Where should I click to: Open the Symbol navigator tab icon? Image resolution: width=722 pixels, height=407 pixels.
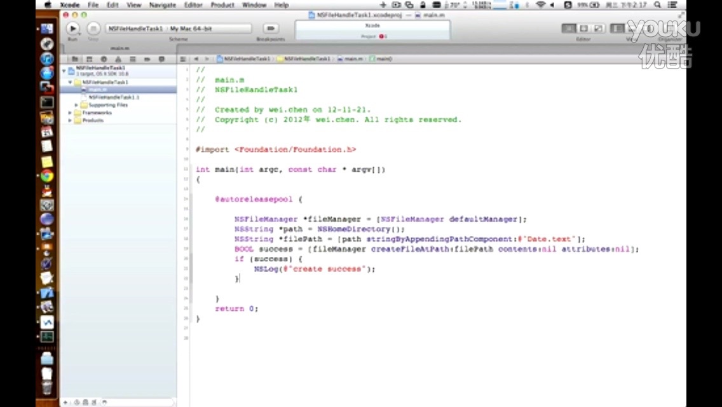(89, 59)
